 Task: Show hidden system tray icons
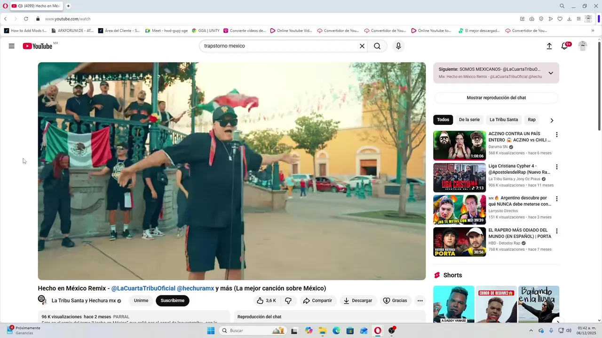[x=531, y=330]
